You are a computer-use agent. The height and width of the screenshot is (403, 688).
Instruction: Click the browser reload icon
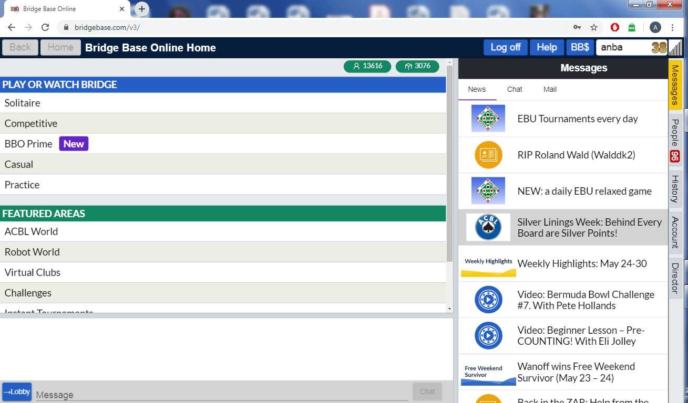point(45,27)
